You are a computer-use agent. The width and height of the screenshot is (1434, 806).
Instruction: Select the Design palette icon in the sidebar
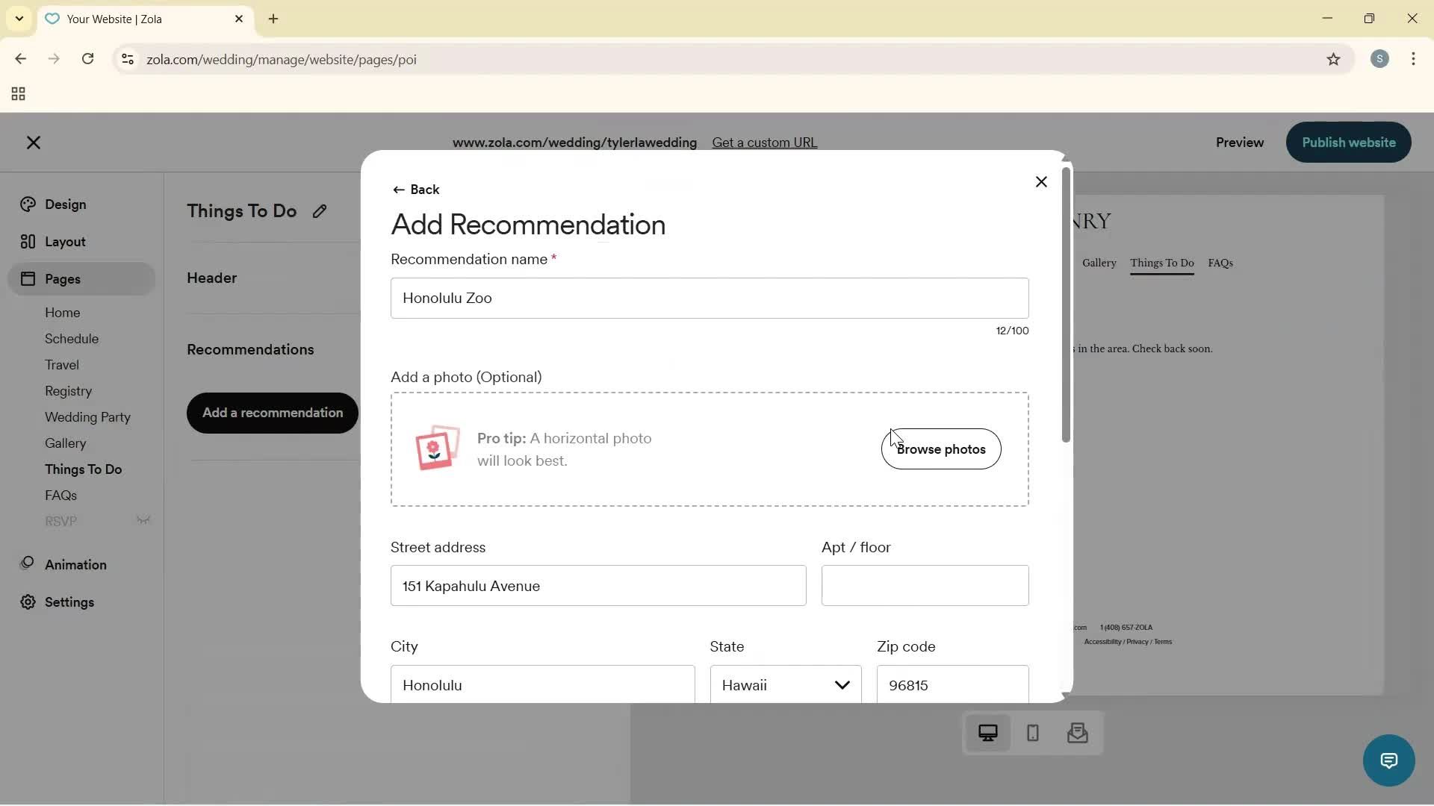28,204
